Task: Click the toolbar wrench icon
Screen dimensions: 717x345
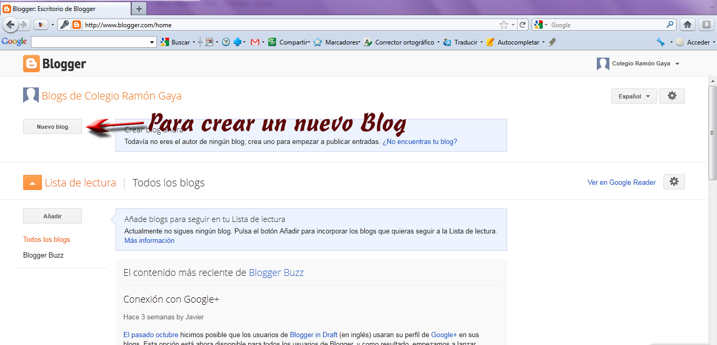Action: click(x=661, y=42)
